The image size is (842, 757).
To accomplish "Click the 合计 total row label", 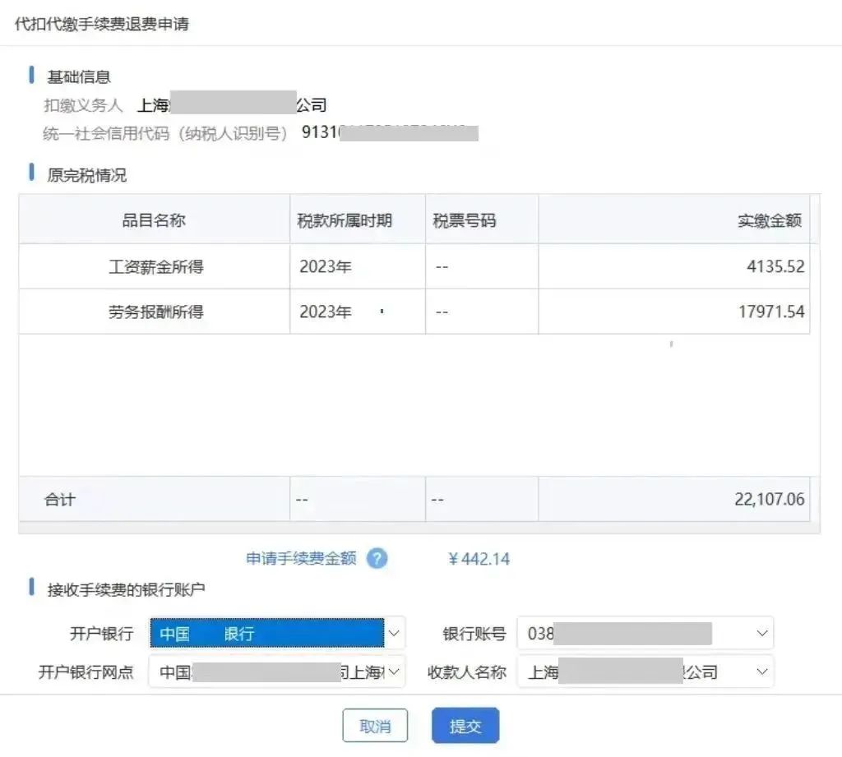I will click(60, 499).
